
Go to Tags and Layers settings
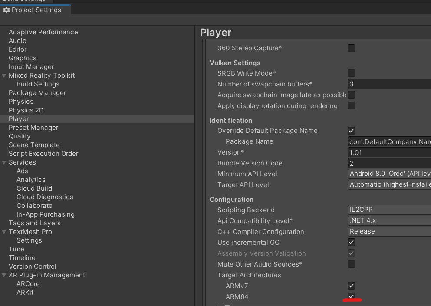tap(35, 223)
